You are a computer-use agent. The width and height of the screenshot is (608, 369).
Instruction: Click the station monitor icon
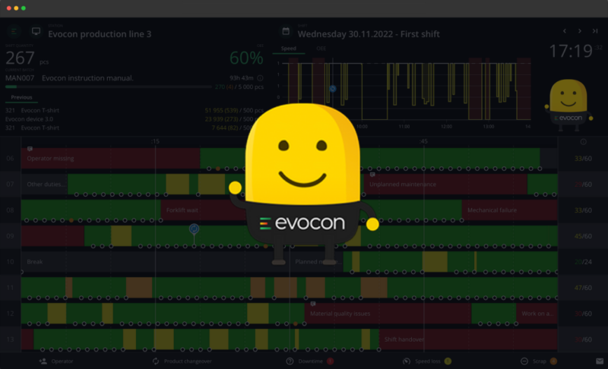click(x=36, y=31)
